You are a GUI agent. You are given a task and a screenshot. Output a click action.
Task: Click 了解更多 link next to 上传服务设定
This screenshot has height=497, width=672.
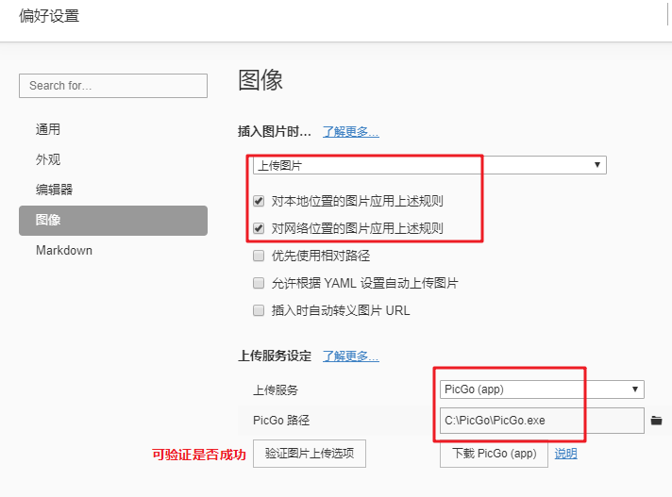[x=350, y=356]
